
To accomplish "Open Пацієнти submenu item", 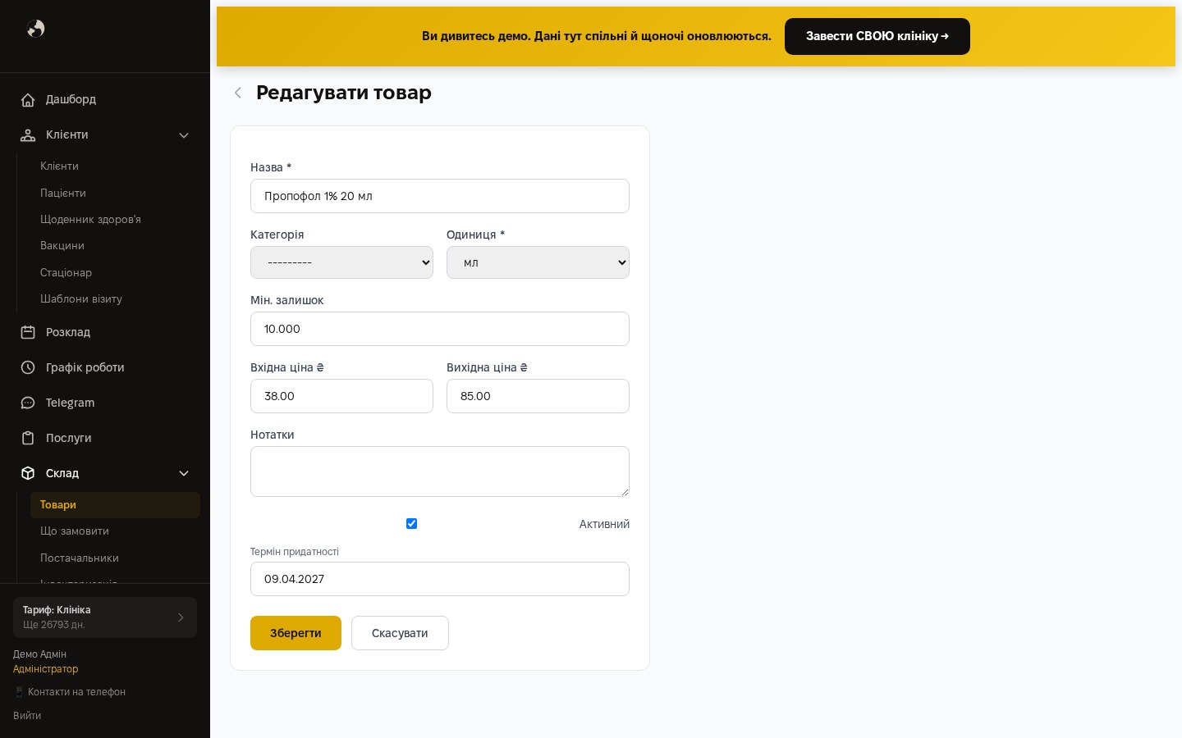I will point(63,193).
